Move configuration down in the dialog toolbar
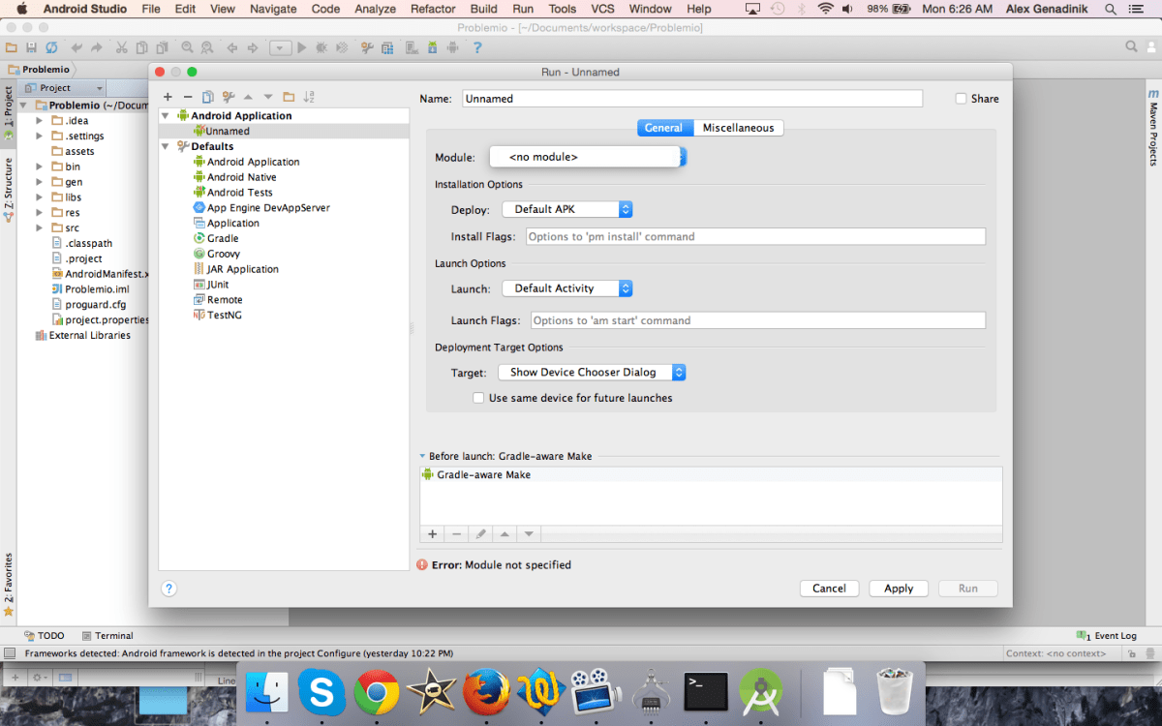This screenshot has height=726, width=1162. coord(268,97)
